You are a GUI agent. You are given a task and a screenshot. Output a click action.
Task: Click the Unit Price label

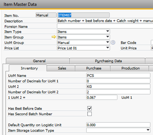129,48
